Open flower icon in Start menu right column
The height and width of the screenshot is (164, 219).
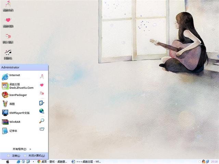pos(42,77)
